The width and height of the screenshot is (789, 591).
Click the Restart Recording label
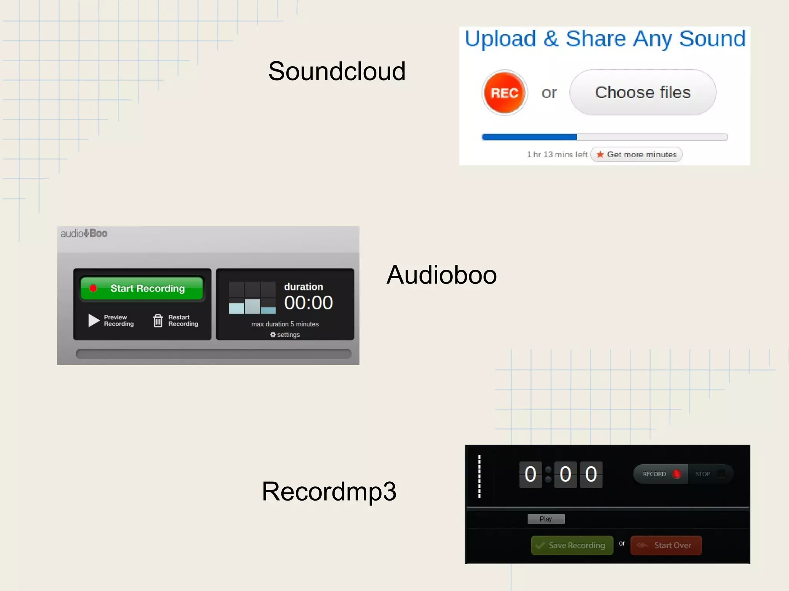tap(183, 321)
